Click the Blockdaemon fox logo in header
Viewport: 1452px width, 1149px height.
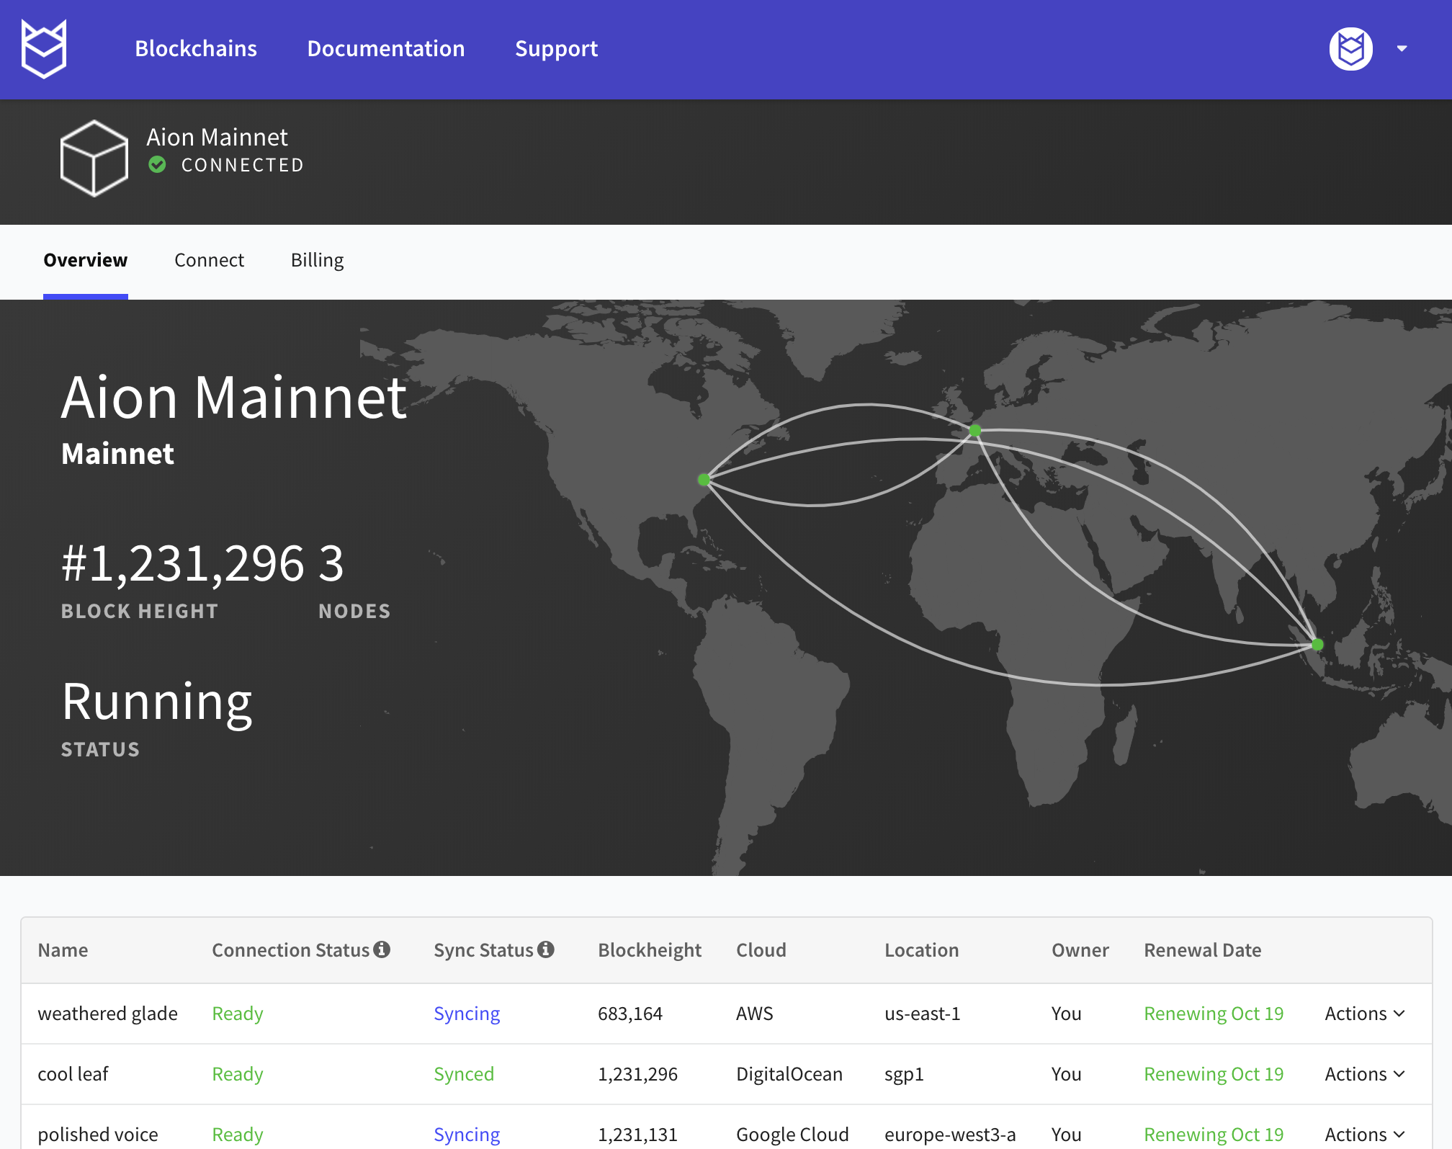pos(44,48)
